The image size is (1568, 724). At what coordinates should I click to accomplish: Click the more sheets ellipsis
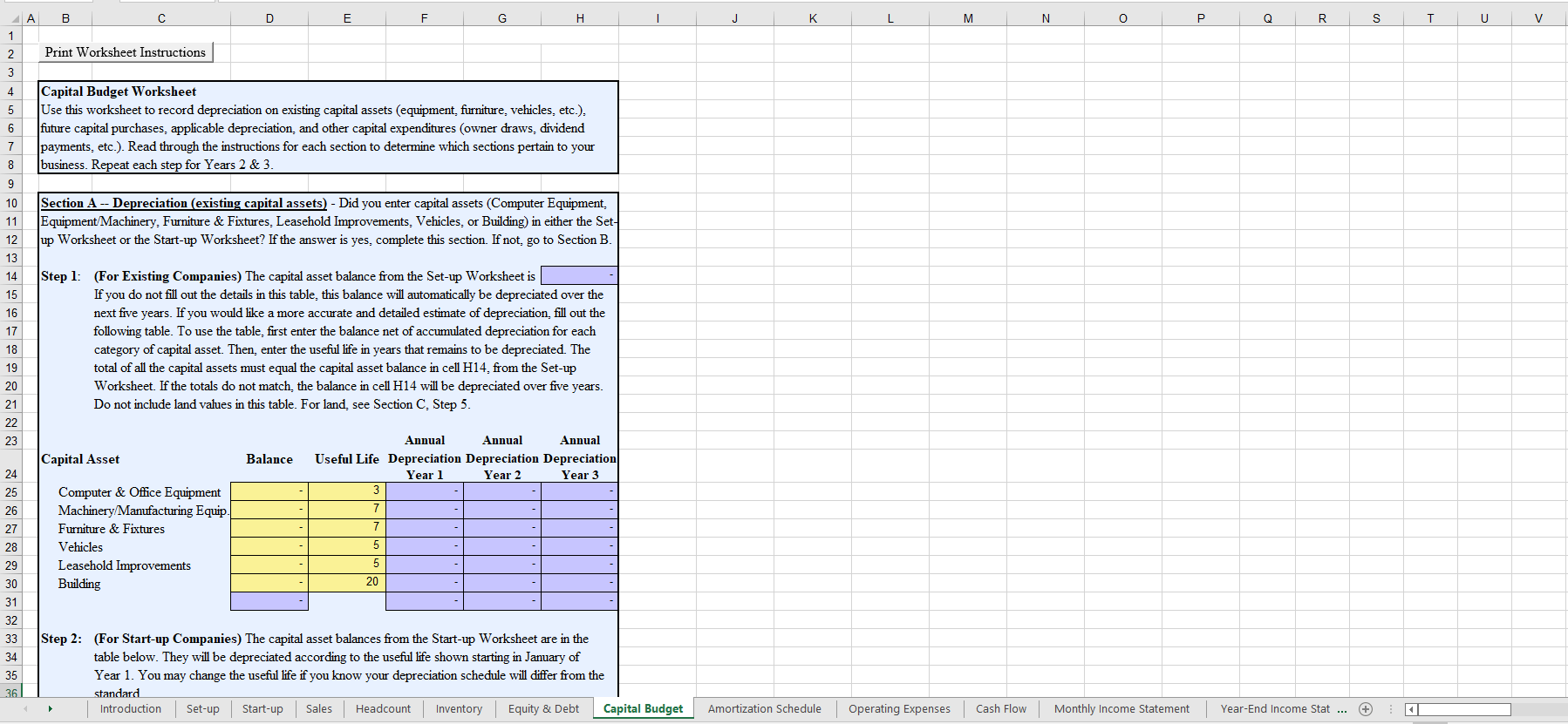click(1342, 709)
